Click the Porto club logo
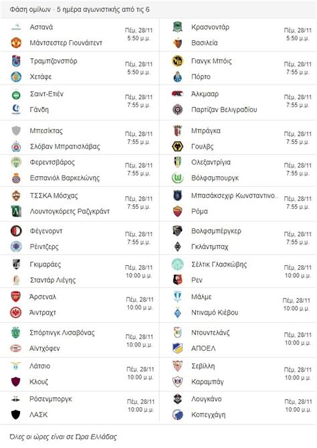 (x=177, y=76)
